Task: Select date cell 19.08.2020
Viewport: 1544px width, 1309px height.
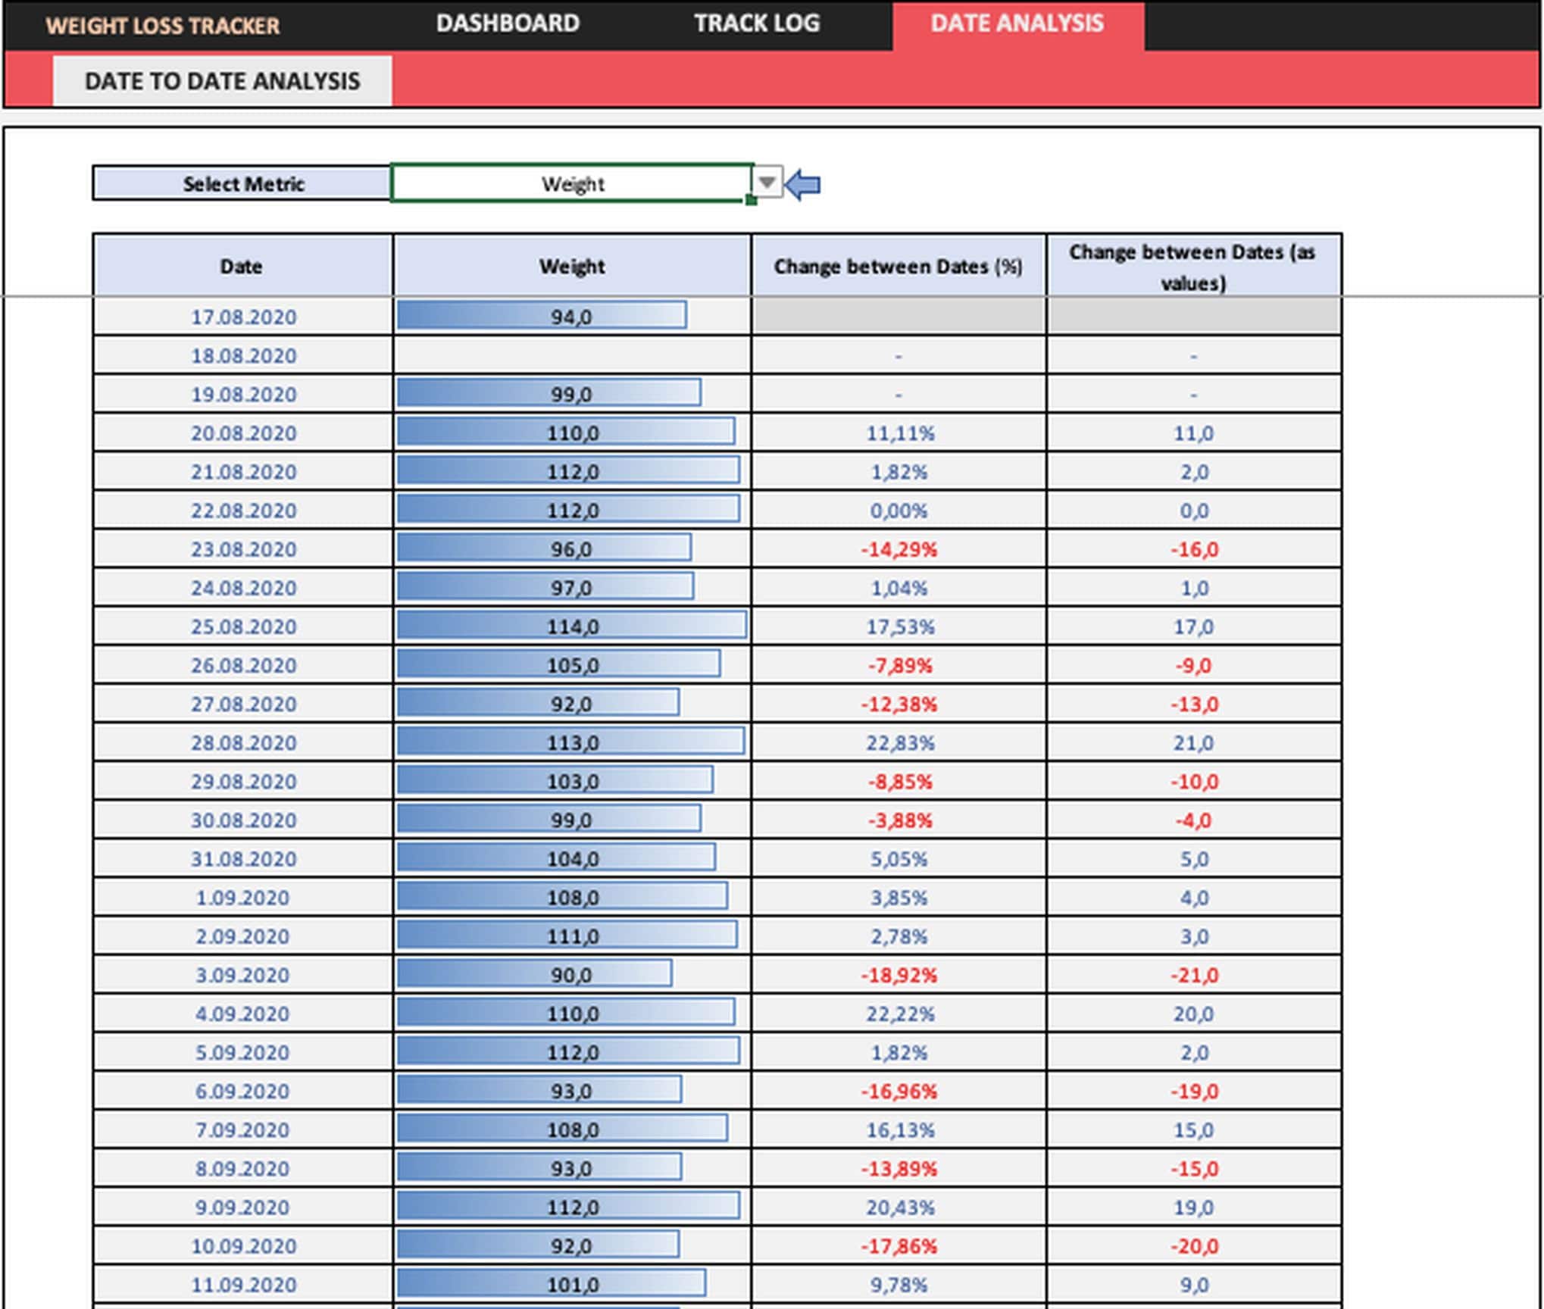Action: [243, 394]
